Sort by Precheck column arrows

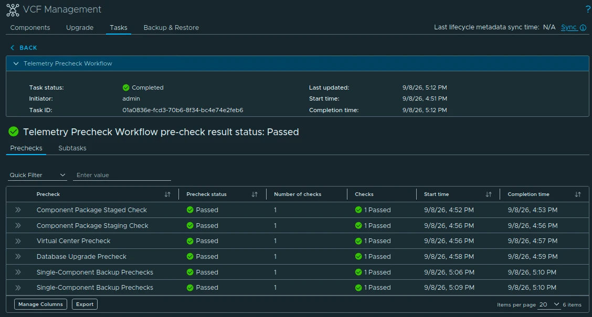click(167, 194)
